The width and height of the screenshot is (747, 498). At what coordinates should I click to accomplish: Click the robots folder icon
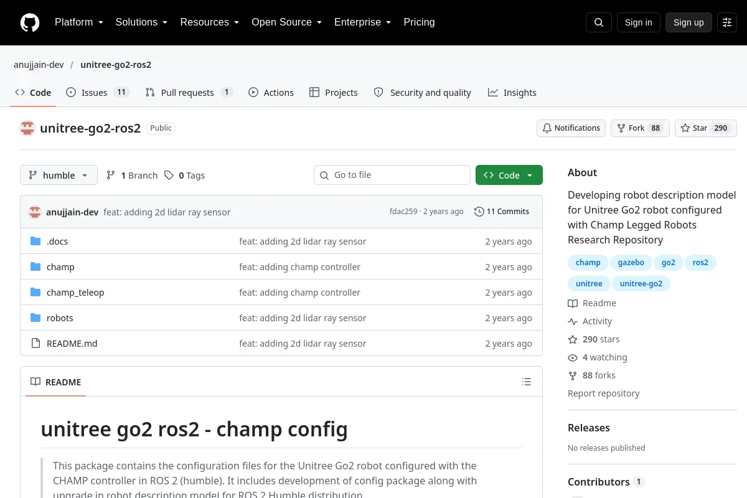35,318
